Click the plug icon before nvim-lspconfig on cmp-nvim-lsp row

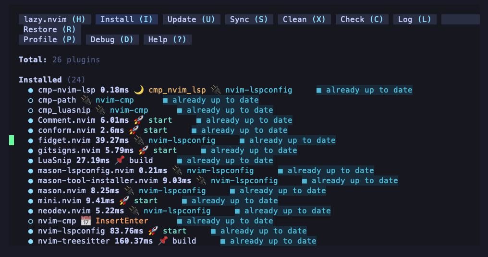pyautogui.click(x=216, y=90)
